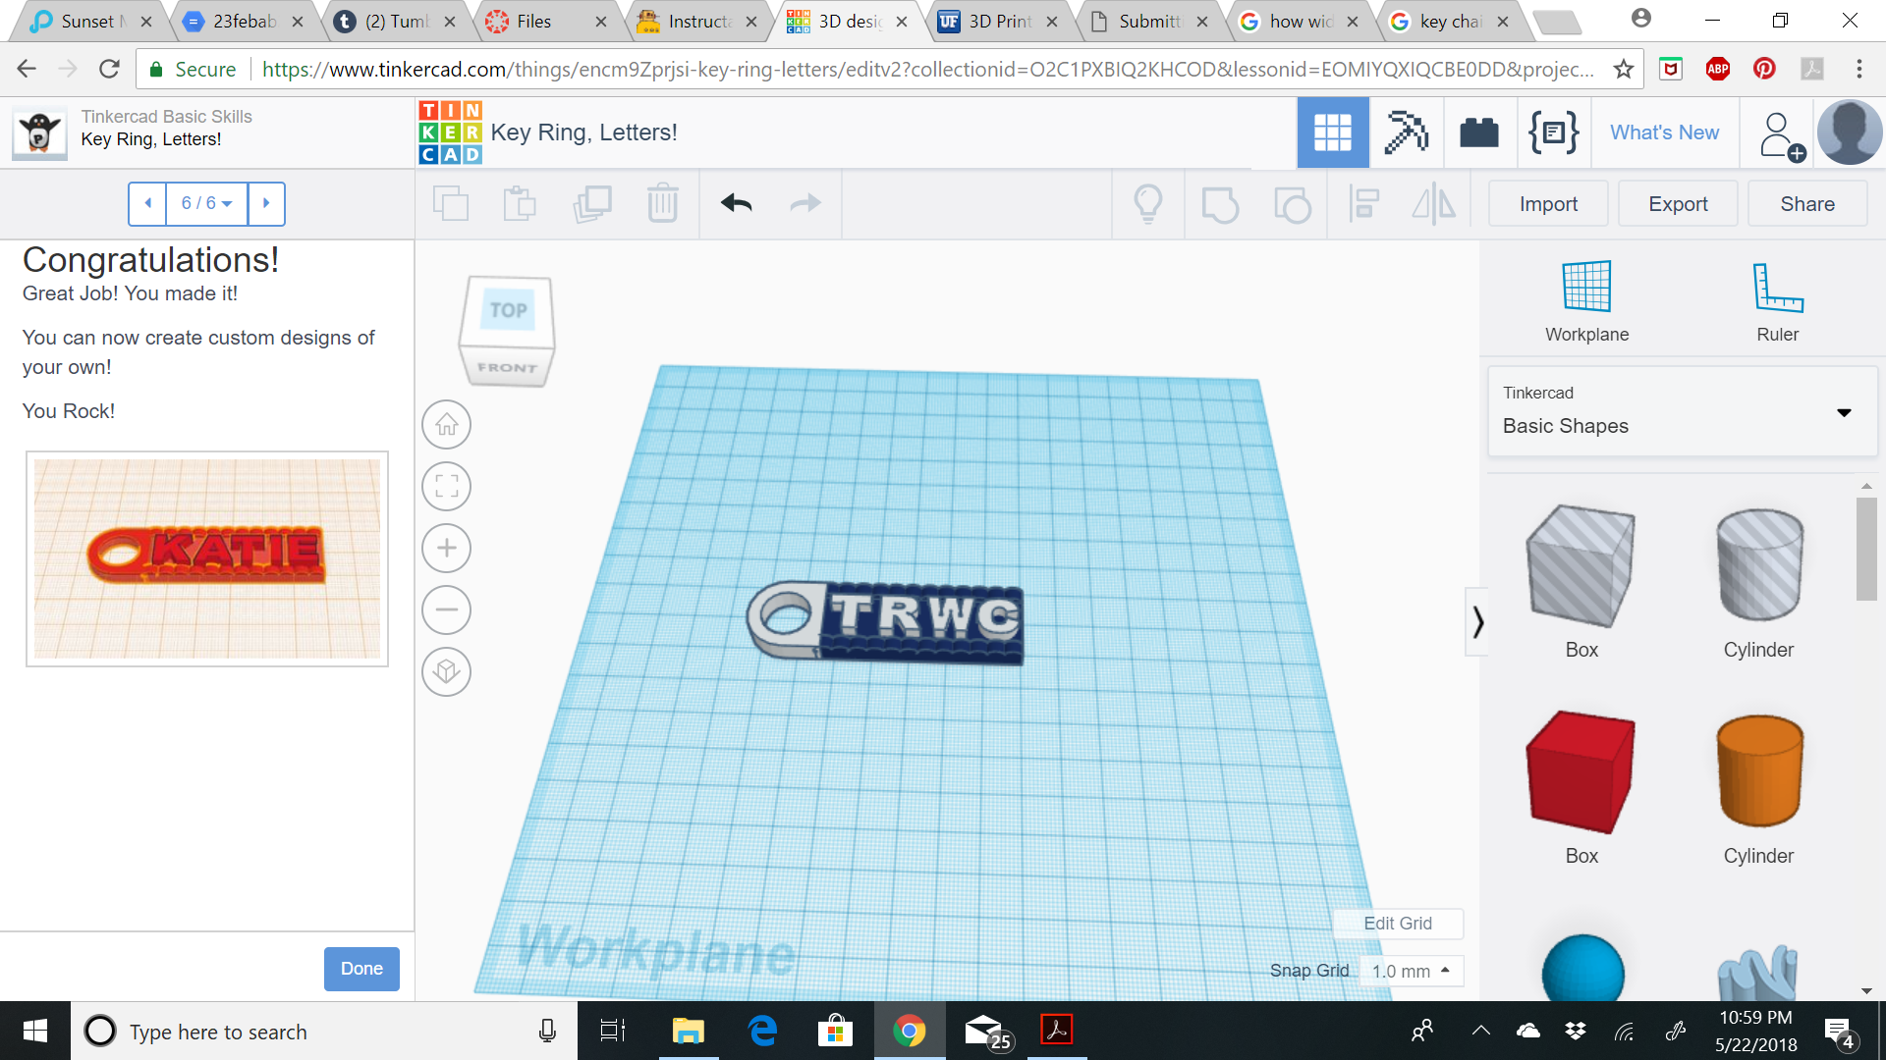Open the Bricks mode icon
Screen dimensions: 1886x1060
(1479, 132)
